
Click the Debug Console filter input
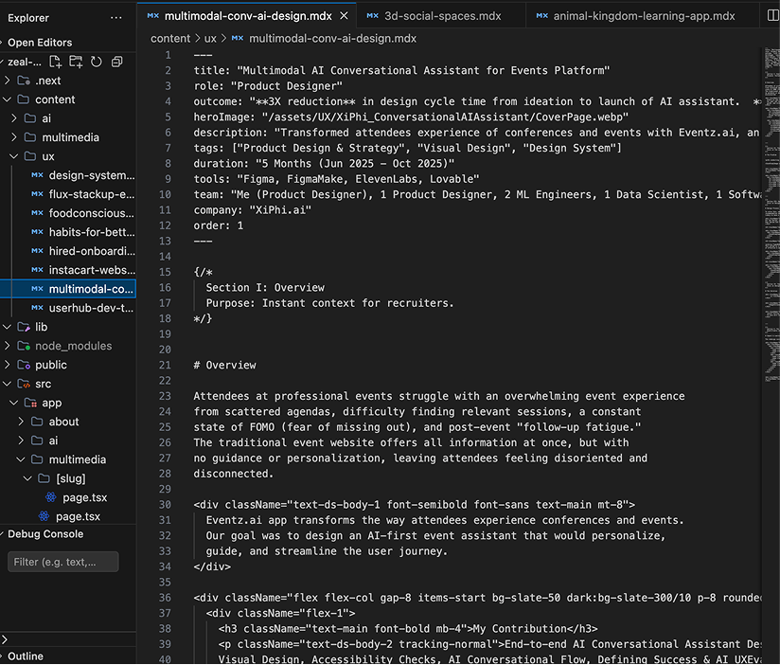pyautogui.click(x=63, y=562)
